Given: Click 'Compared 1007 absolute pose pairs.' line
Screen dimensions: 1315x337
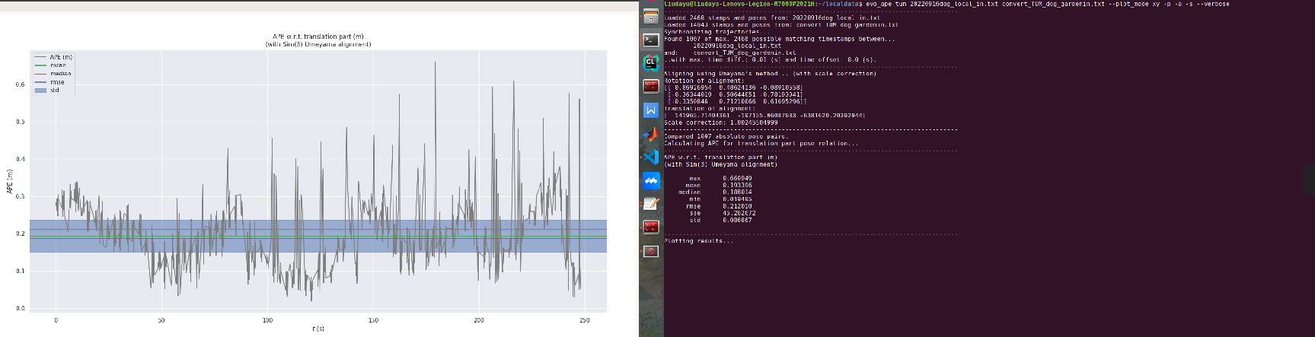Looking at the screenshot, I should 726,136.
